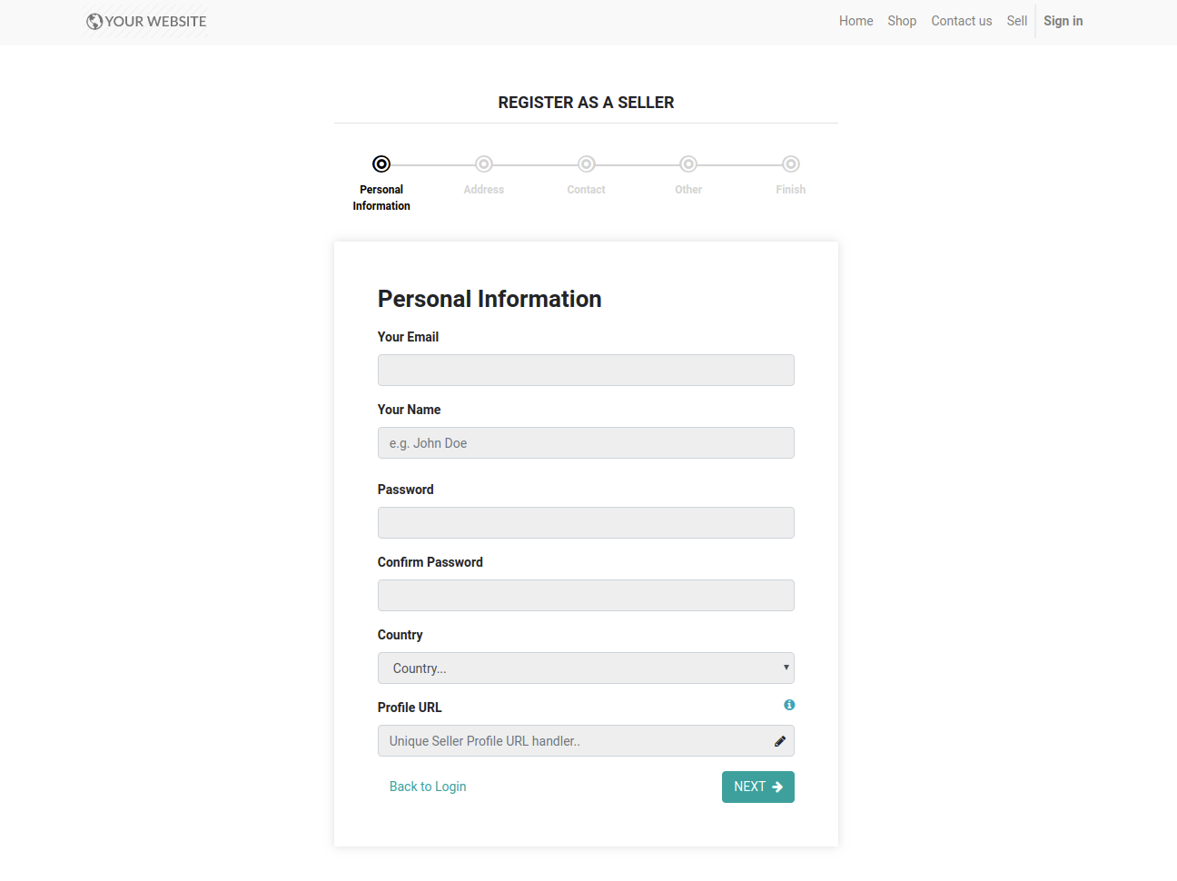Image resolution: width=1177 pixels, height=881 pixels.
Task: Open the Home menu item
Action: (x=856, y=21)
